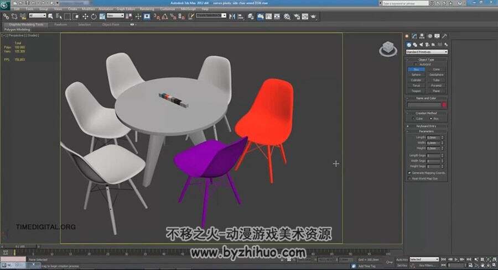Image resolution: width=498 pixels, height=270 pixels.
Task: Switch to the Motion command panel tab
Action: tap(430, 36)
